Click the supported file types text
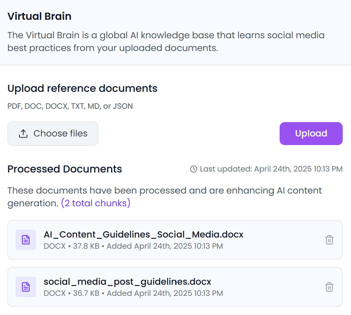The height and width of the screenshot is (315, 351). coord(70,106)
